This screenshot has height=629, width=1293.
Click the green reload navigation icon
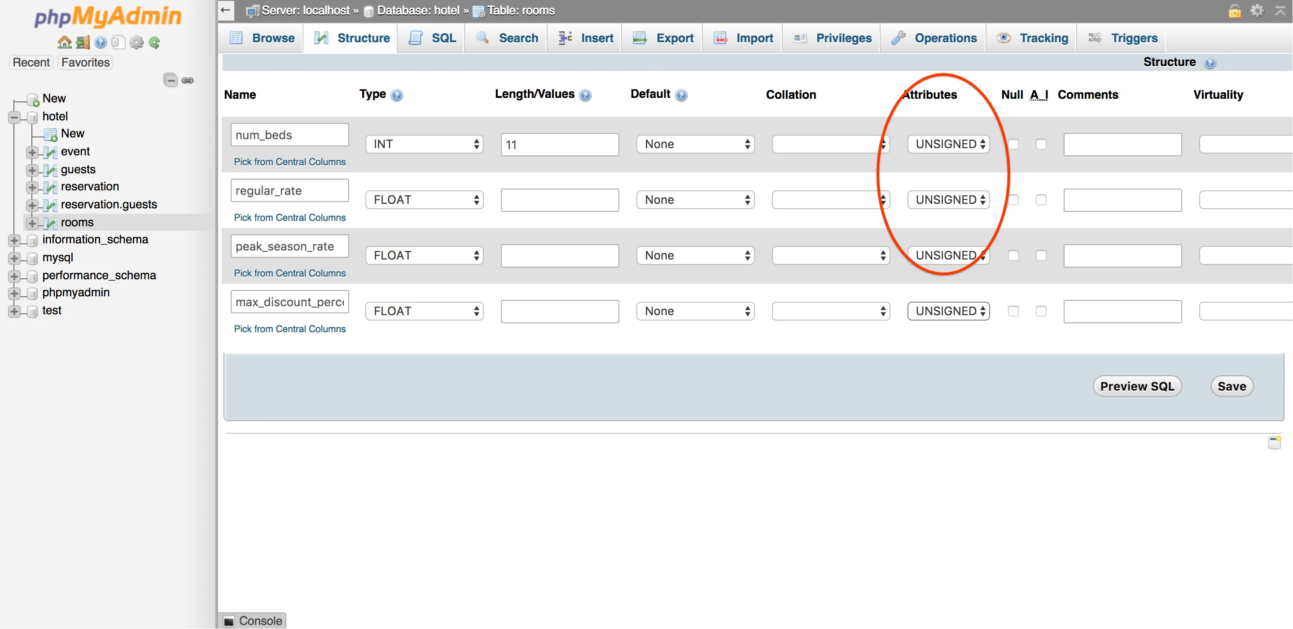tap(154, 43)
